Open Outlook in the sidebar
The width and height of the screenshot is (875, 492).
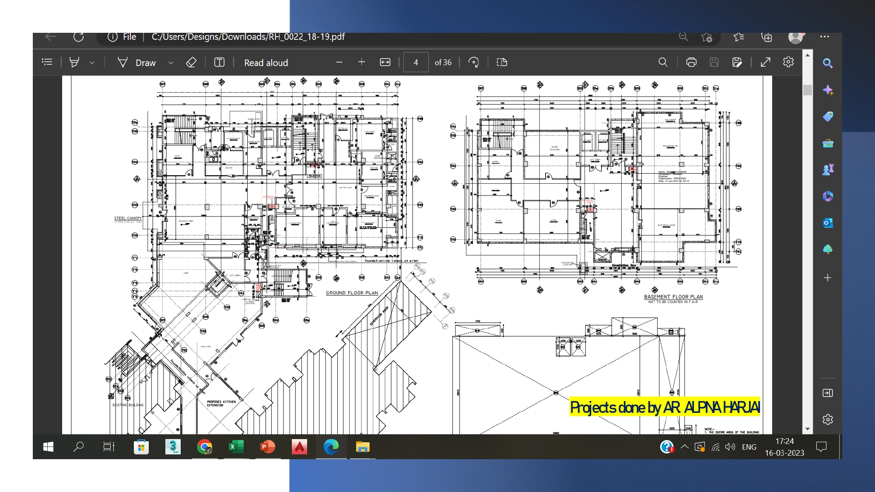[828, 223]
